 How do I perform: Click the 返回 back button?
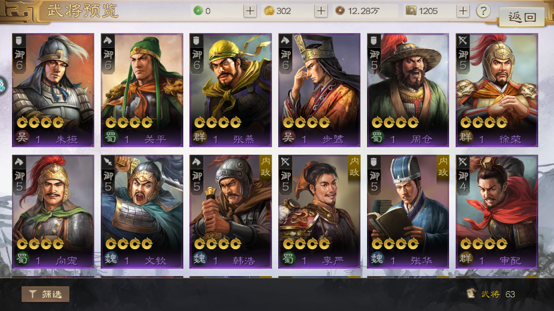coord(522,17)
